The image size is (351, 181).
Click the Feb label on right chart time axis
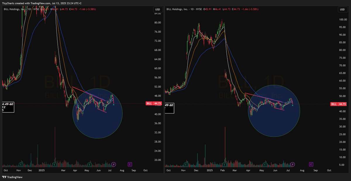click(223, 170)
